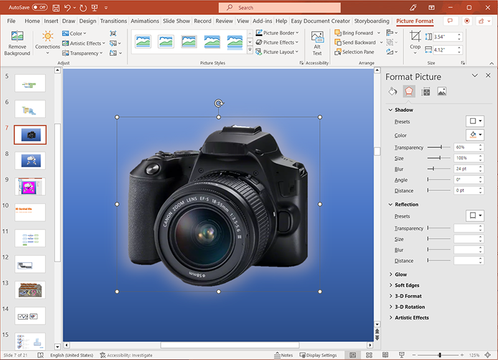This screenshot has width=498, height=360.
Task: Open Reading View status icon
Action: pos(385,355)
